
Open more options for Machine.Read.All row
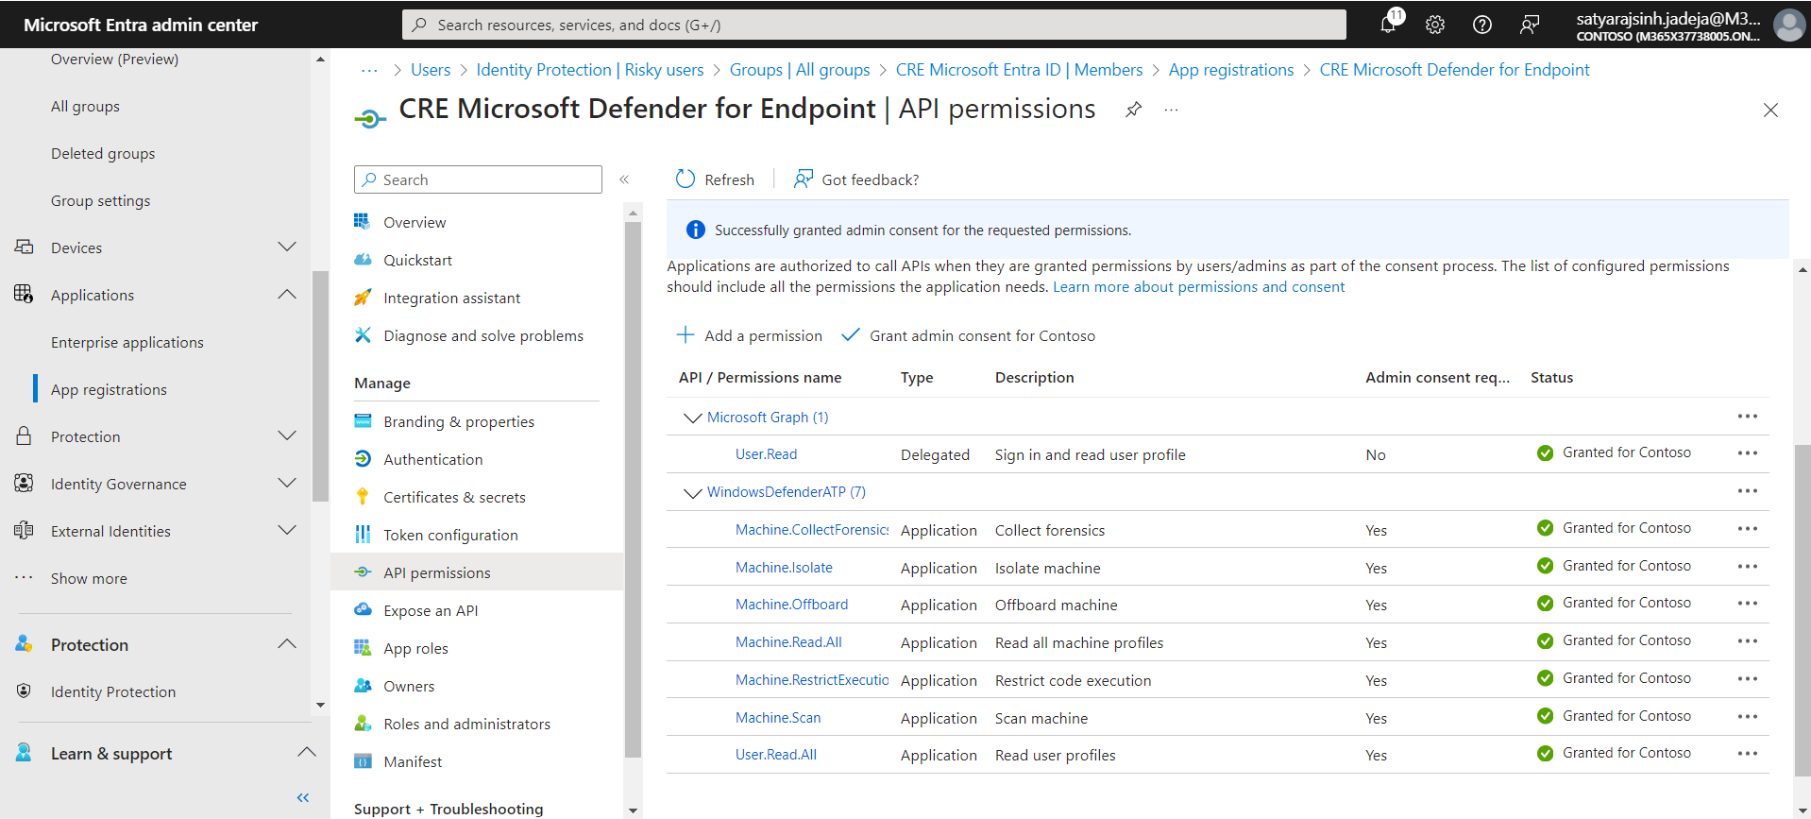click(1748, 641)
